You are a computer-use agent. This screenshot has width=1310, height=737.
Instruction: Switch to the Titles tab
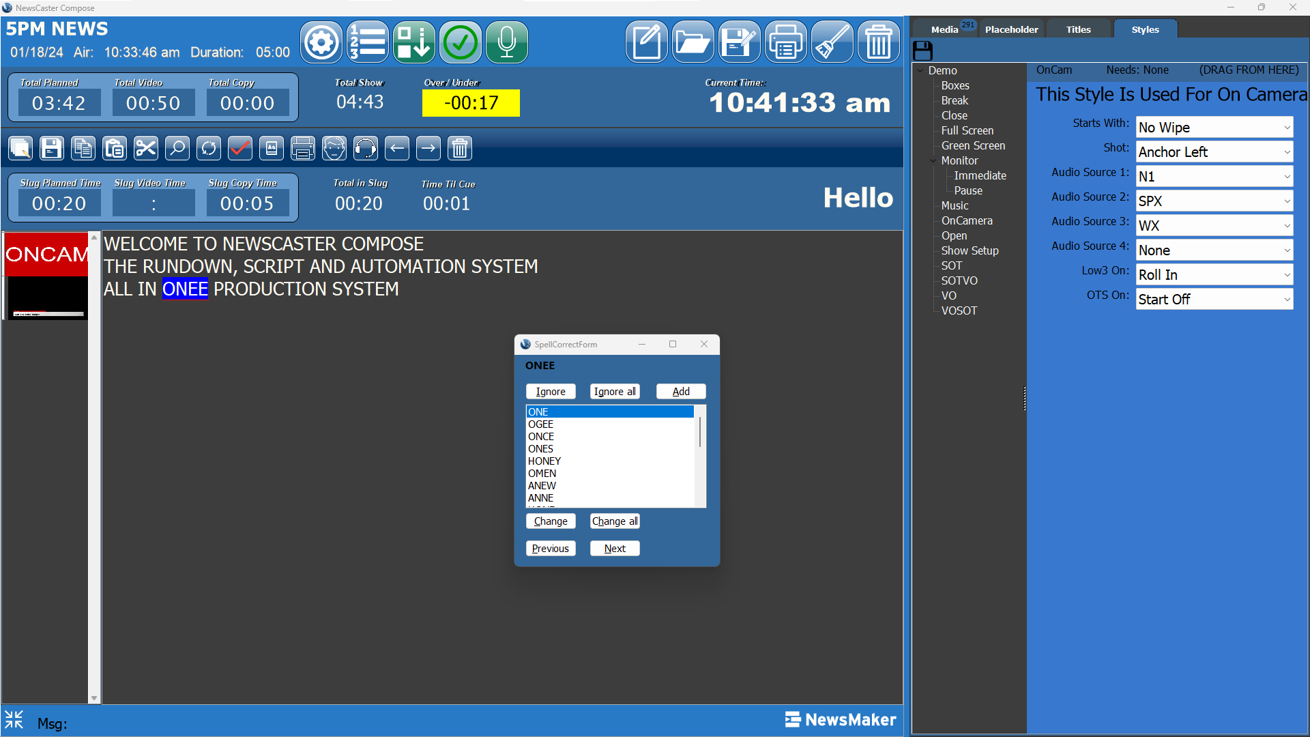(x=1078, y=29)
